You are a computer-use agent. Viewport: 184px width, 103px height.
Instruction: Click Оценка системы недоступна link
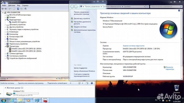point(134,46)
